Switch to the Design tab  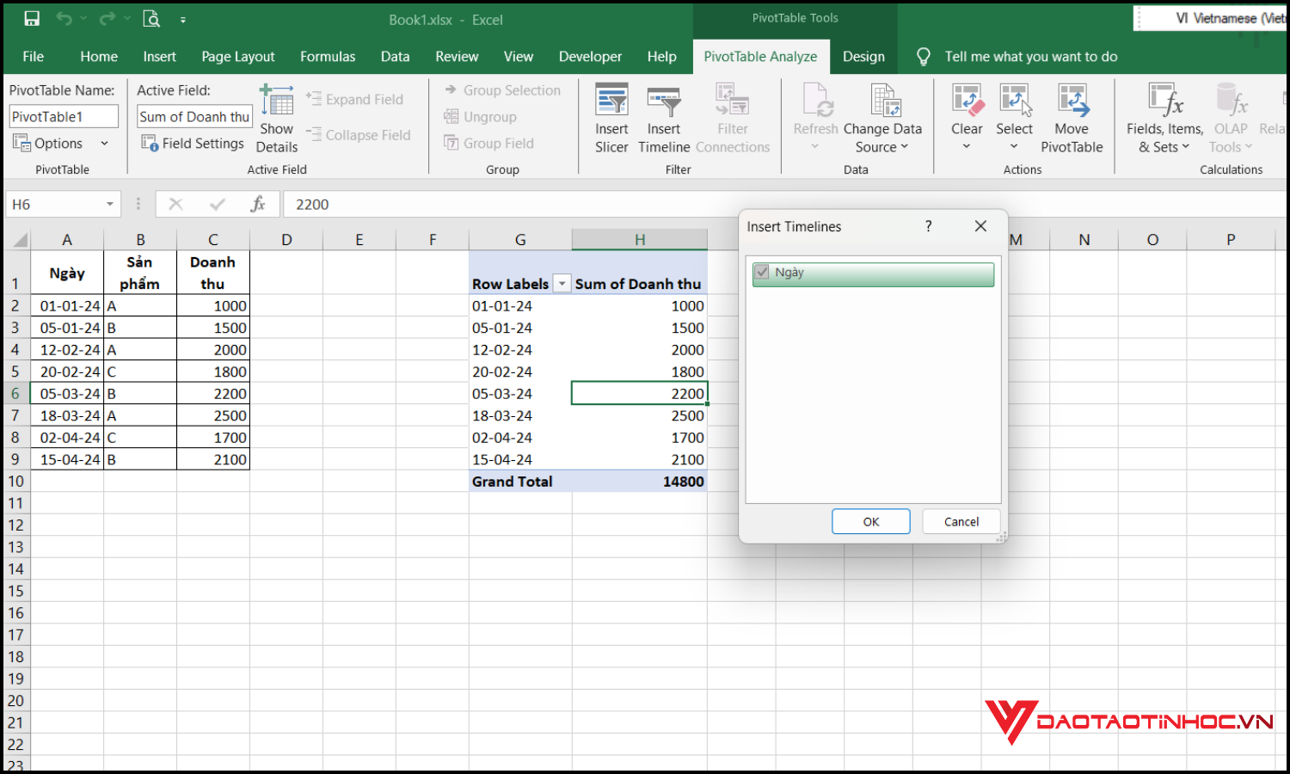(863, 56)
